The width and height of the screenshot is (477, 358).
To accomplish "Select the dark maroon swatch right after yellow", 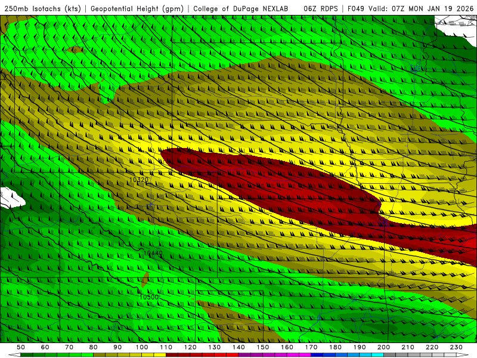I will (172, 355).
